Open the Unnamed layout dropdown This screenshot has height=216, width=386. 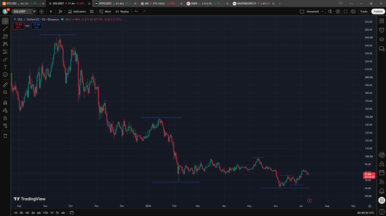[315, 11]
